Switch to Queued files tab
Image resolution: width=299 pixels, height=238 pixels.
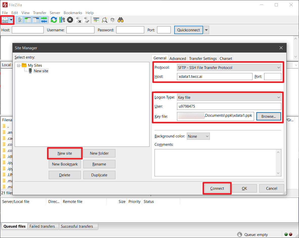pos(14,226)
